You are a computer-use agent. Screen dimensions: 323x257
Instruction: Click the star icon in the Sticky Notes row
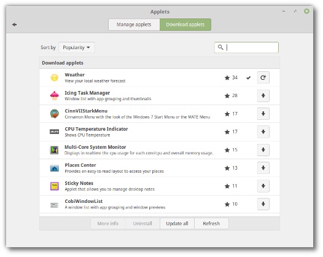pyautogui.click(x=227, y=186)
